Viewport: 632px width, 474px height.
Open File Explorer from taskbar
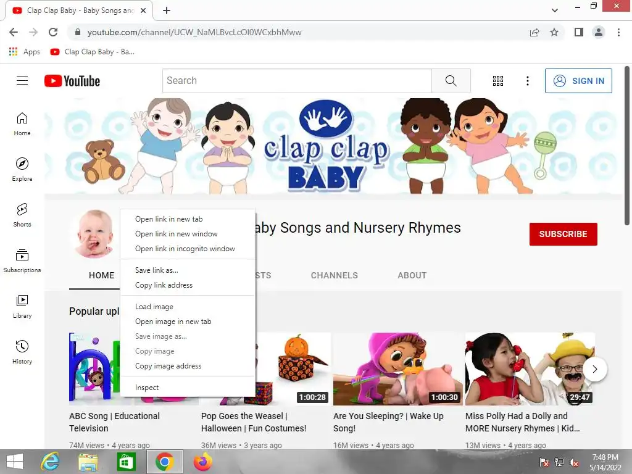88,462
